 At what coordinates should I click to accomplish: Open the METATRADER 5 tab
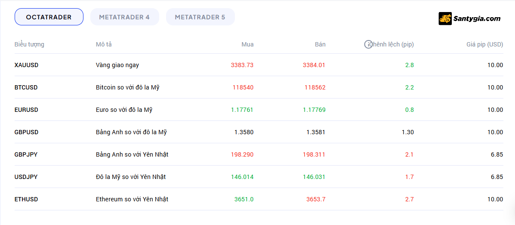[200, 17]
